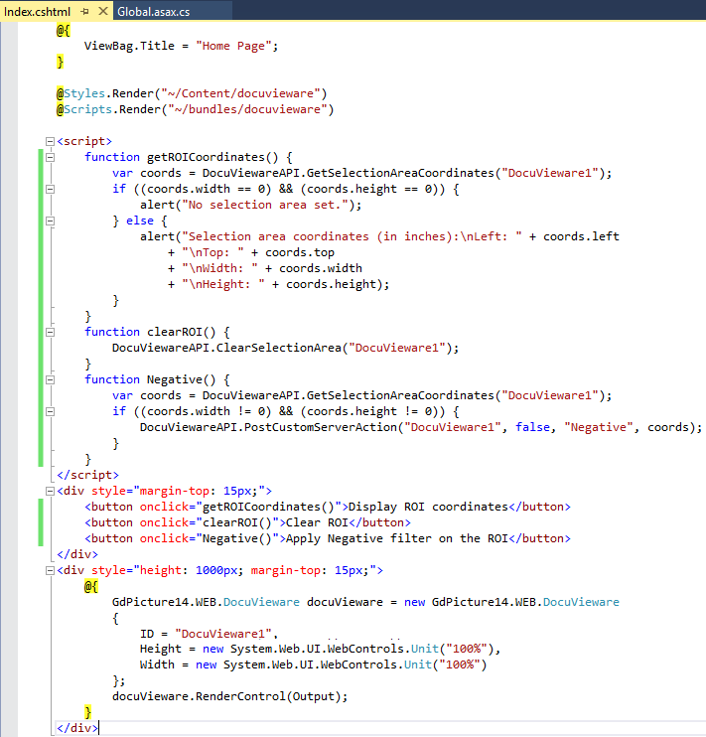Image resolution: width=706 pixels, height=737 pixels.
Task: Collapse the clearROI function
Action: (x=50, y=333)
